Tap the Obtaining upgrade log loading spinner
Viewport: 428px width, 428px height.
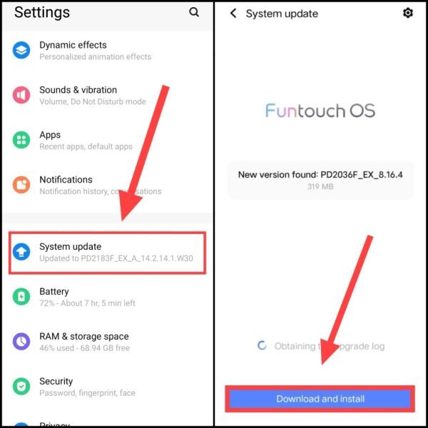click(x=262, y=345)
